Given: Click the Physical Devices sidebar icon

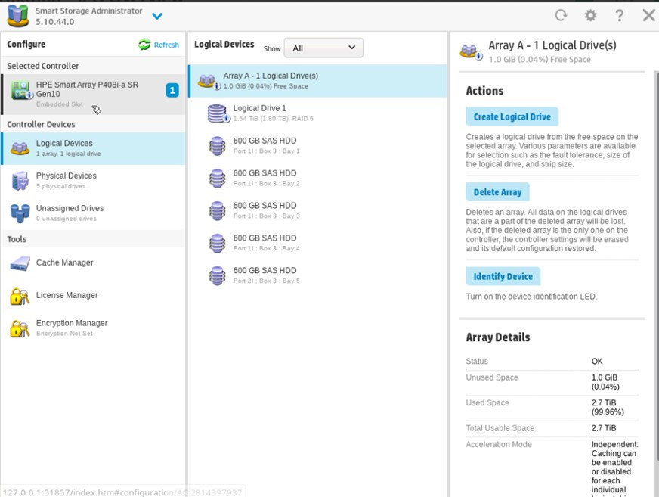Looking at the screenshot, I should [x=20, y=181].
